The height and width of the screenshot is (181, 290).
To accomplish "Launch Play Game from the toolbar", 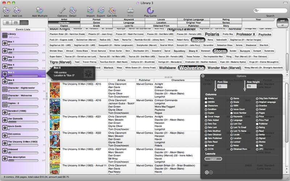I will (x=150, y=10).
